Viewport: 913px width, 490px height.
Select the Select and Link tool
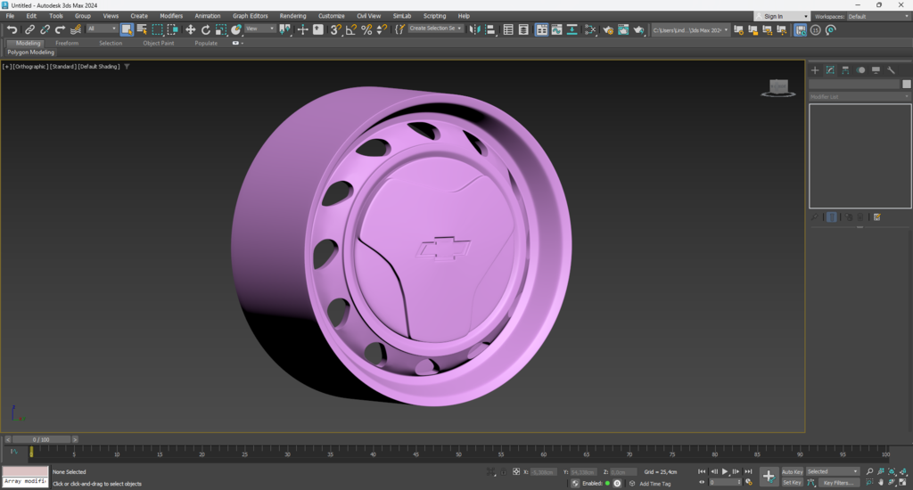point(29,29)
